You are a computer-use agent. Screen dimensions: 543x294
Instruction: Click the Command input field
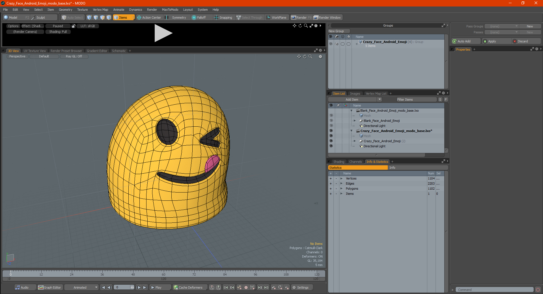(x=494, y=290)
